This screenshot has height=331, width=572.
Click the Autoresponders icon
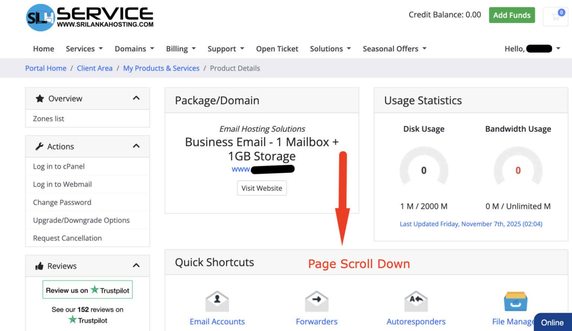click(416, 301)
